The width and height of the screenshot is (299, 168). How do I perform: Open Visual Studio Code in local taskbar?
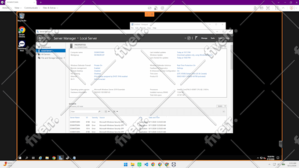[x=146, y=164]
